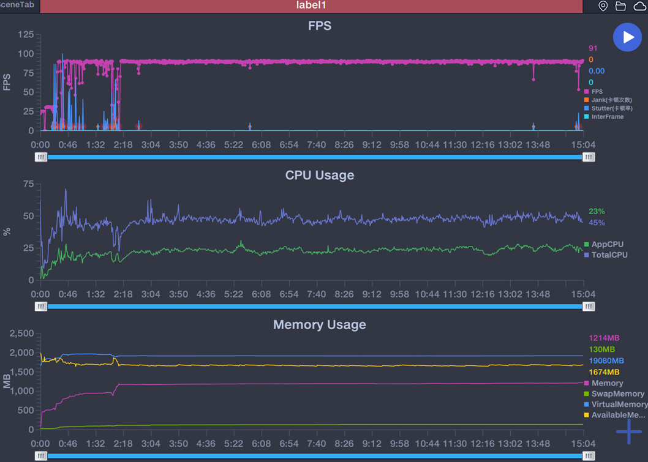The width and height of the screenshot is (648, 462).
Task: Click the 1214MB memory value
Action: point(604,338)
